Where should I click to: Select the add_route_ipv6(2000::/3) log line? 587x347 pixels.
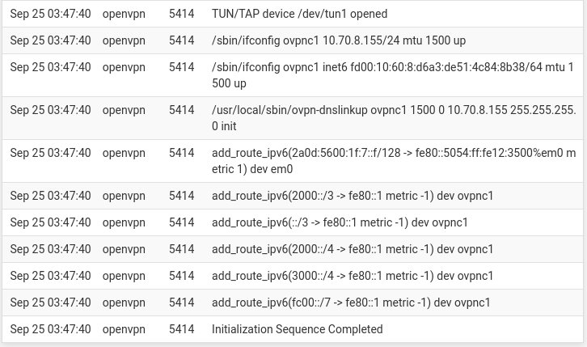[353, 196]
